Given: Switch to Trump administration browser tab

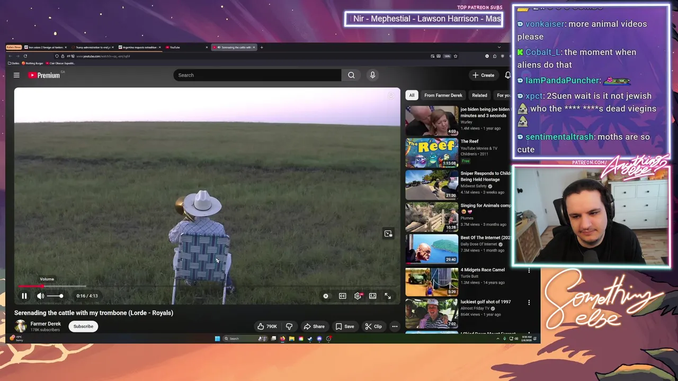Looking at the screenshot, I should pos(93,47).
